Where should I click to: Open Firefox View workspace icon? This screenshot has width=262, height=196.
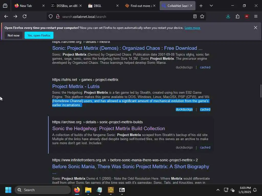[5, 6]
